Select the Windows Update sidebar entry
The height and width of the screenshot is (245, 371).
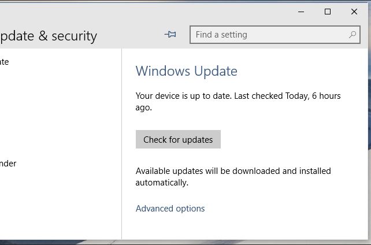[x=4, y=62]
